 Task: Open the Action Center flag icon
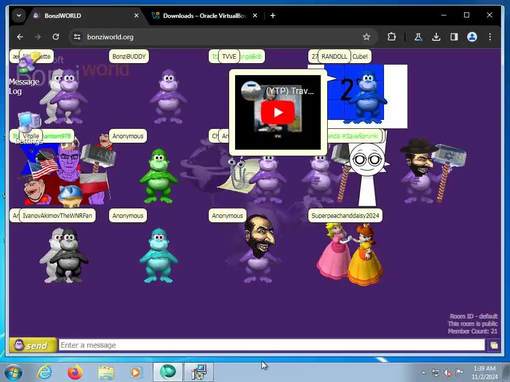(x=459, y=373)
